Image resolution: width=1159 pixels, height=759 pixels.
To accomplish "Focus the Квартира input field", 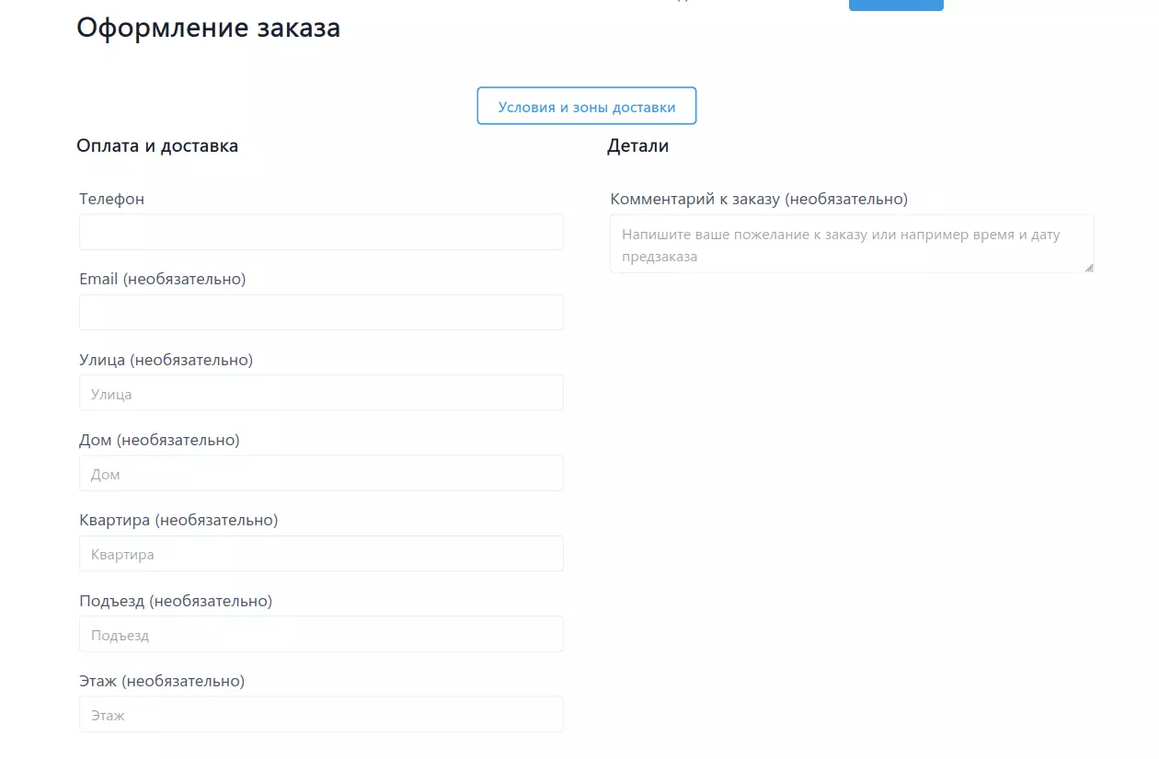I will click(321, 554).
